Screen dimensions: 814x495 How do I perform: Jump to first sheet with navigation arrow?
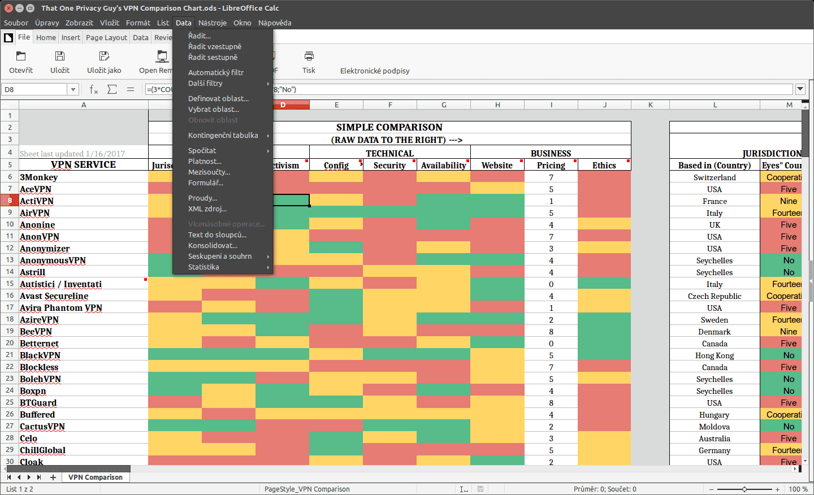[9, 477]
